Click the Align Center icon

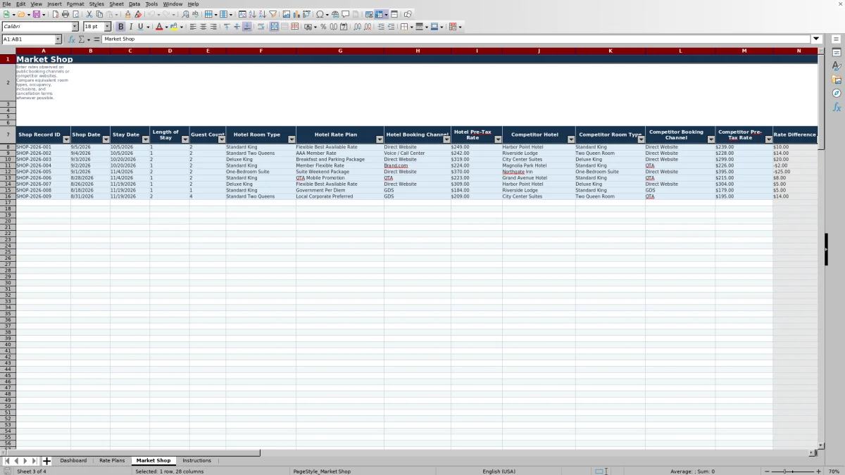click(x=204, y=27)
